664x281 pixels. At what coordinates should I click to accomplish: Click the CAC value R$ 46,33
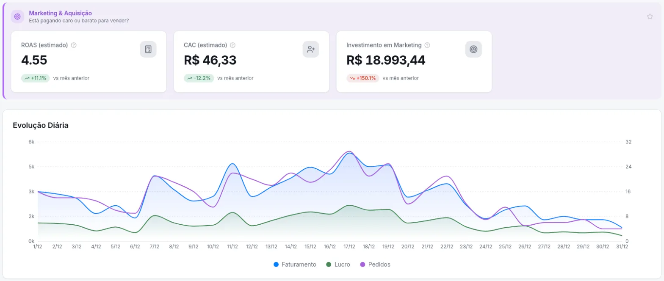pos(210,61)
